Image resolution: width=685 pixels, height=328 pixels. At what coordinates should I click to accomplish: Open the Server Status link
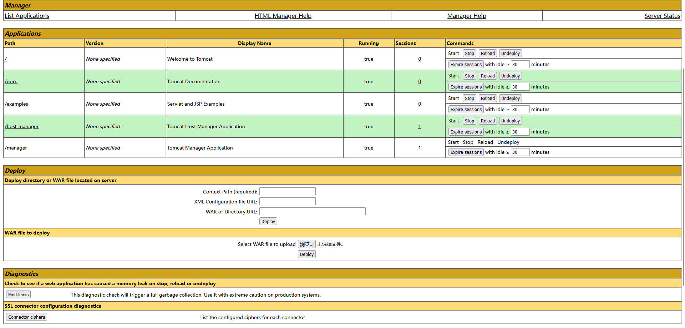(662, 16)
